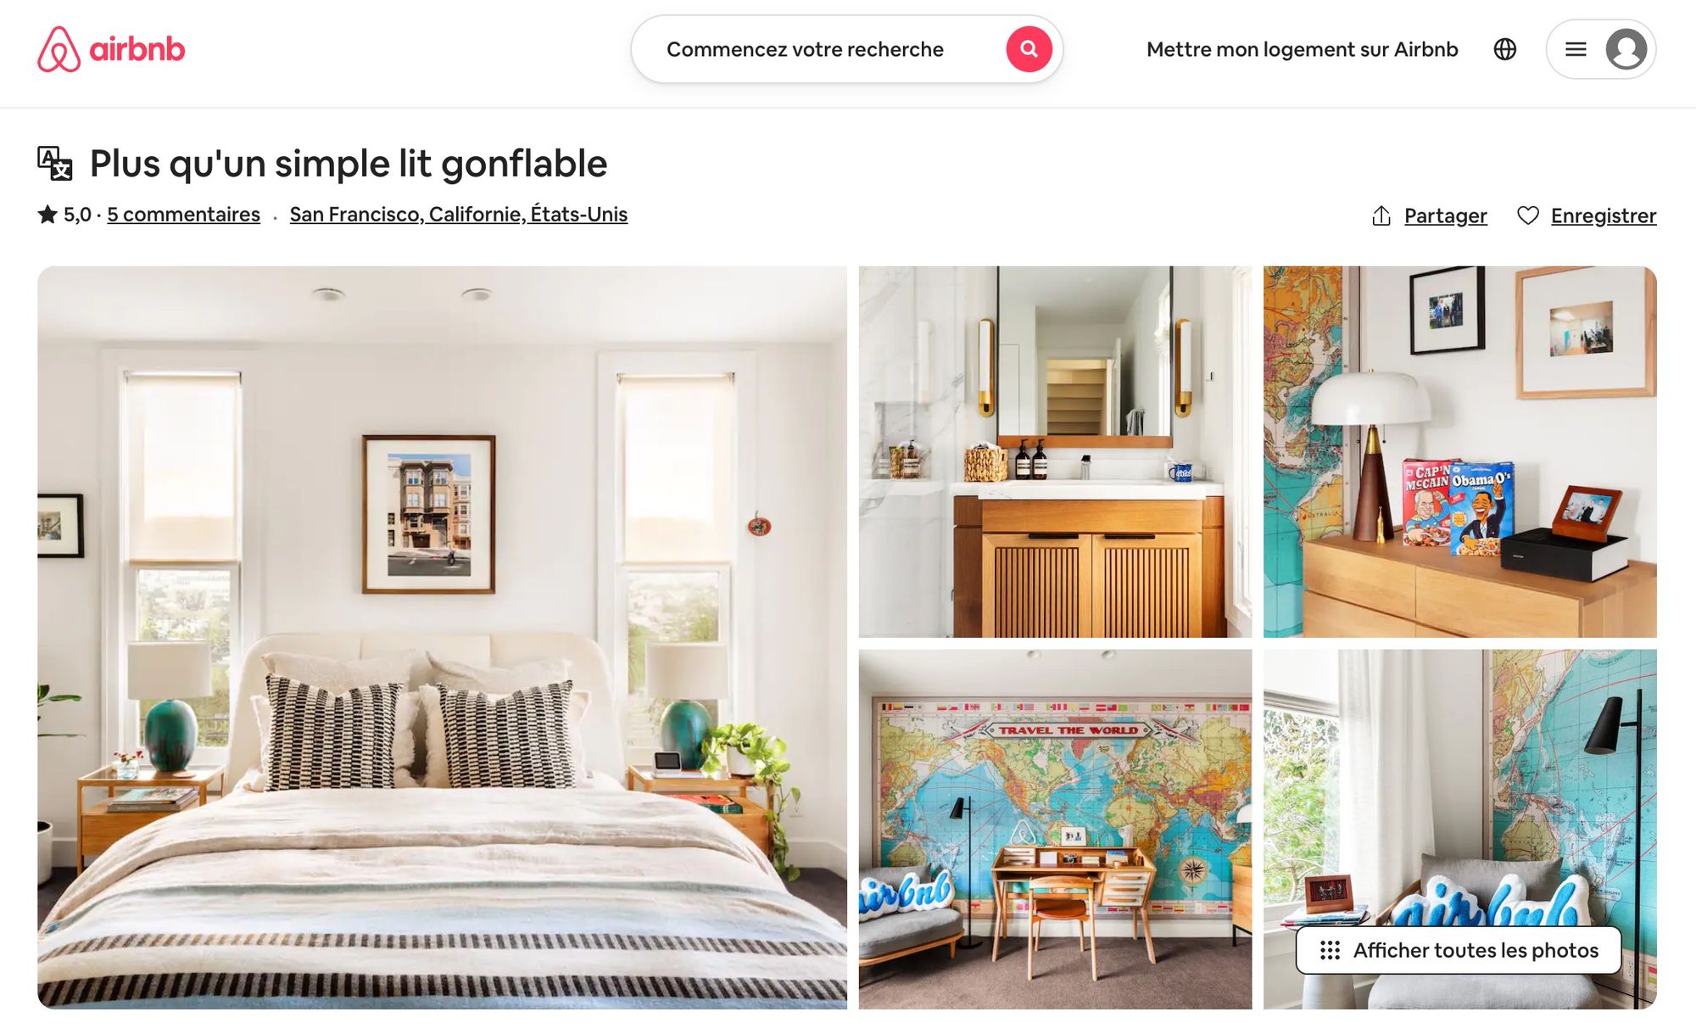The width and height of the screenshot is (1696, 1034).
Task: Click the user profile avatar
Action: click(1626, 49)
